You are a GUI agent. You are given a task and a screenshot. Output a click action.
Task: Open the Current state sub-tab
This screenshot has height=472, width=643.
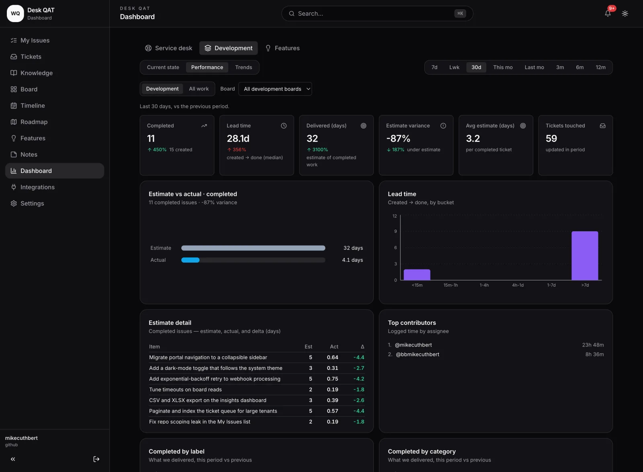[163, 67]
